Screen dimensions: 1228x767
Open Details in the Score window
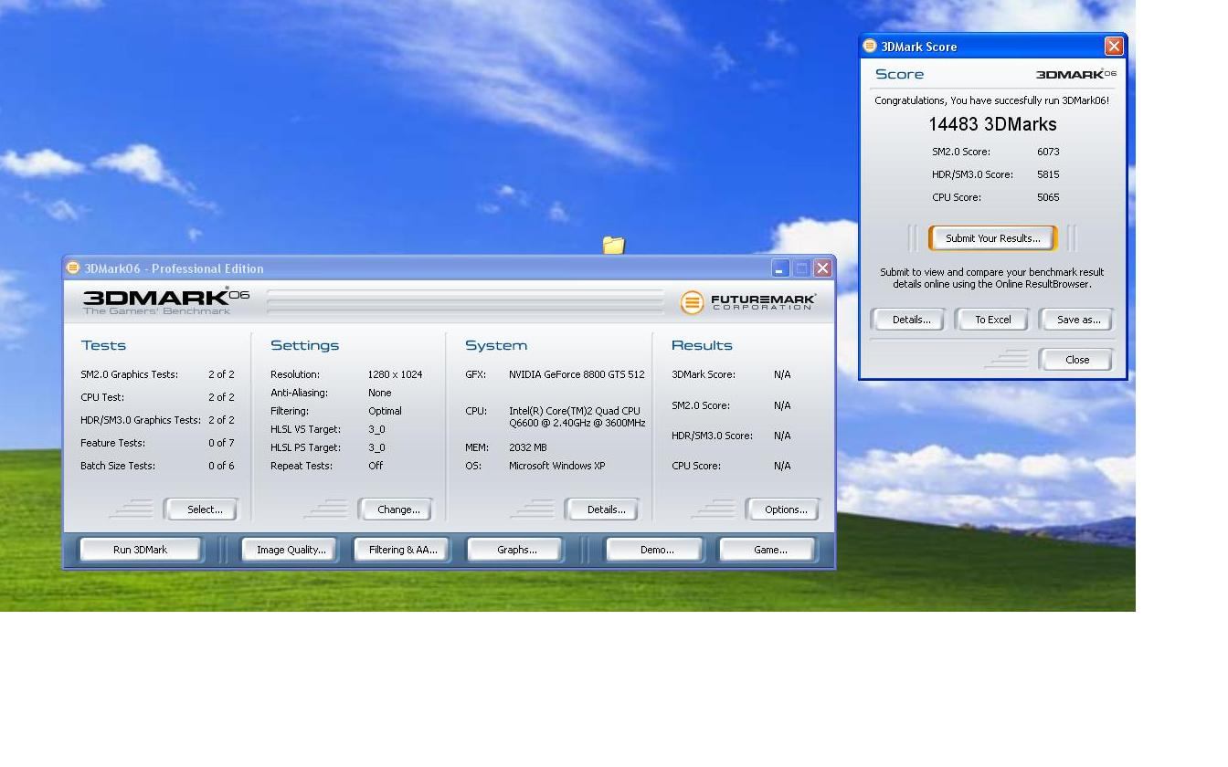[911, 320]
